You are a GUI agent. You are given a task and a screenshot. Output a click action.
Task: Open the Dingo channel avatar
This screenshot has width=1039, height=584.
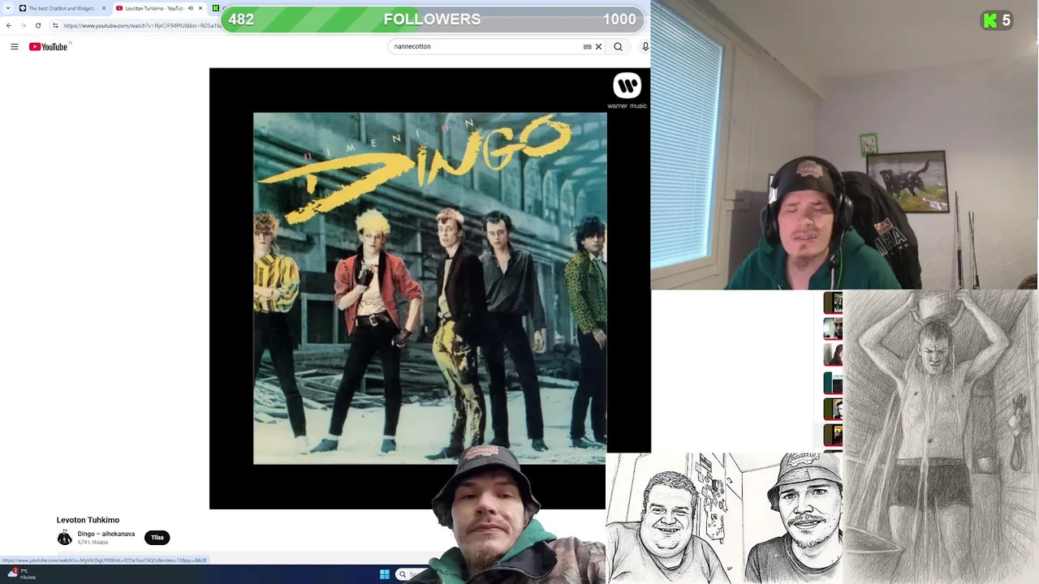pyautogui.click(x=65, y=538)
